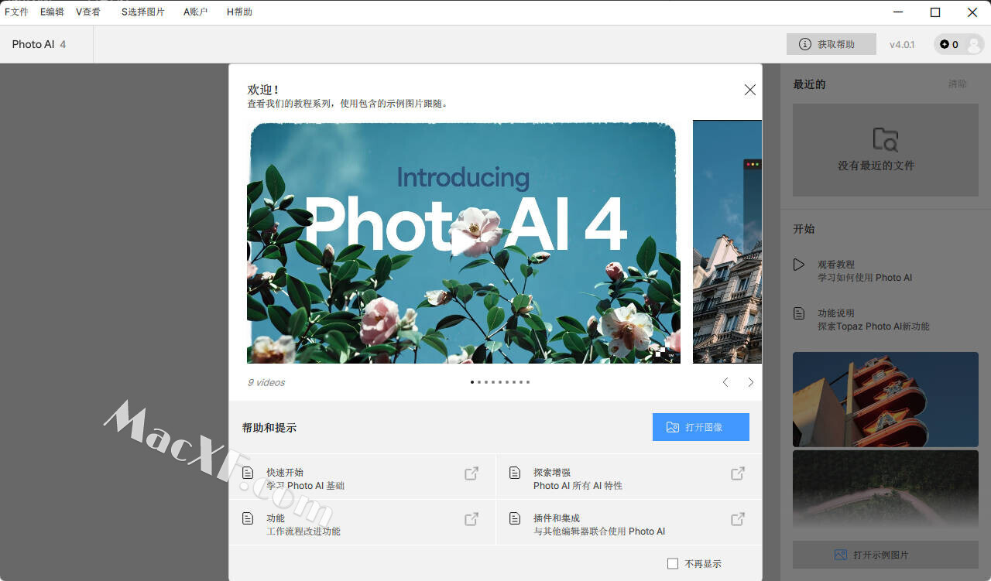Click the credits counter showing 0

[949, 45]
